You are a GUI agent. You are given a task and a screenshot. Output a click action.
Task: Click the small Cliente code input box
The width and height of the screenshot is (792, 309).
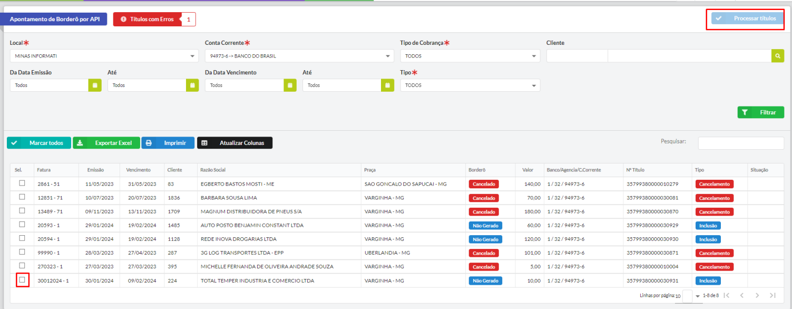[x=577, y=56]
